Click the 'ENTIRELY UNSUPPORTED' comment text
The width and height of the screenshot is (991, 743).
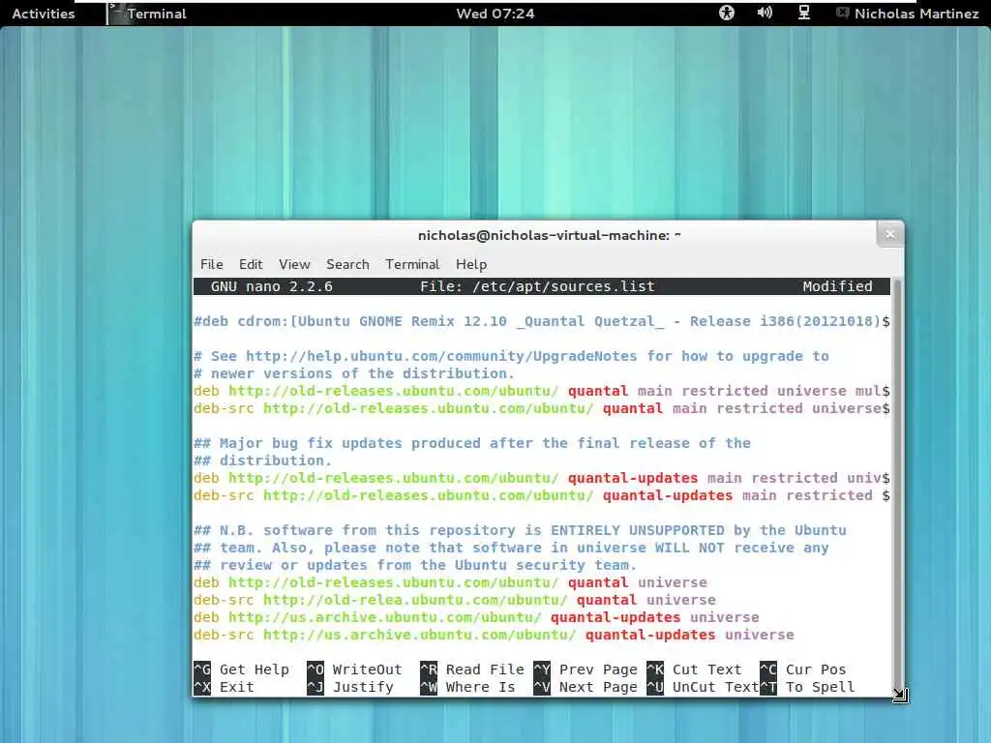click(x=637, y=531)
